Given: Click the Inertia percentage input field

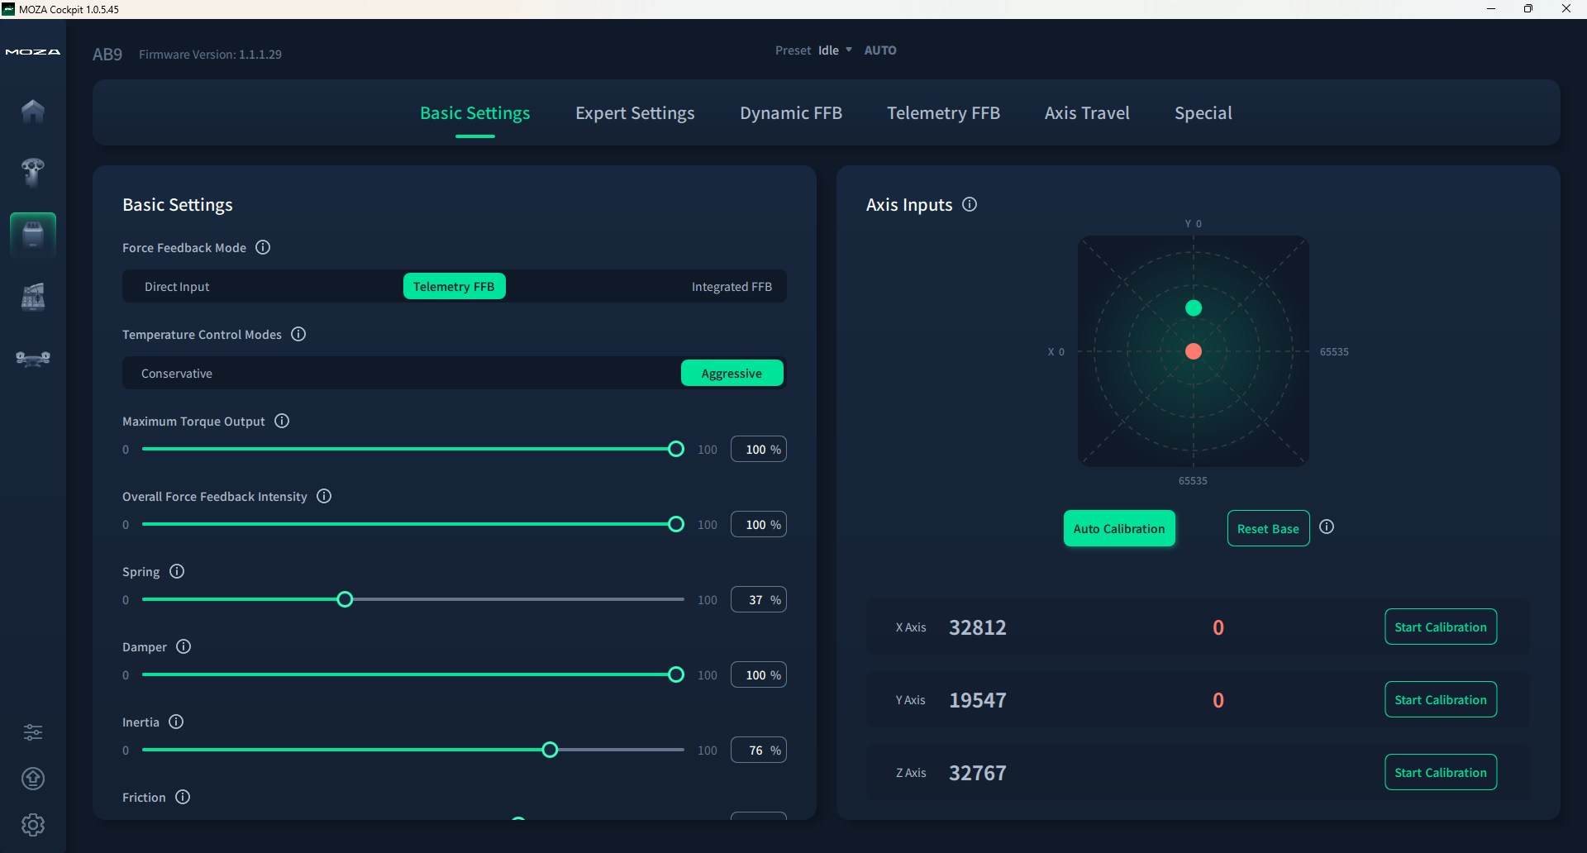Looking at the screenshot, I should (x=755, y=751).
